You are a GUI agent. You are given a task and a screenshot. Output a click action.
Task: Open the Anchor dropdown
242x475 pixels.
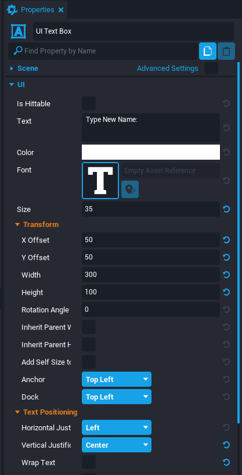[x=117, y=379]
